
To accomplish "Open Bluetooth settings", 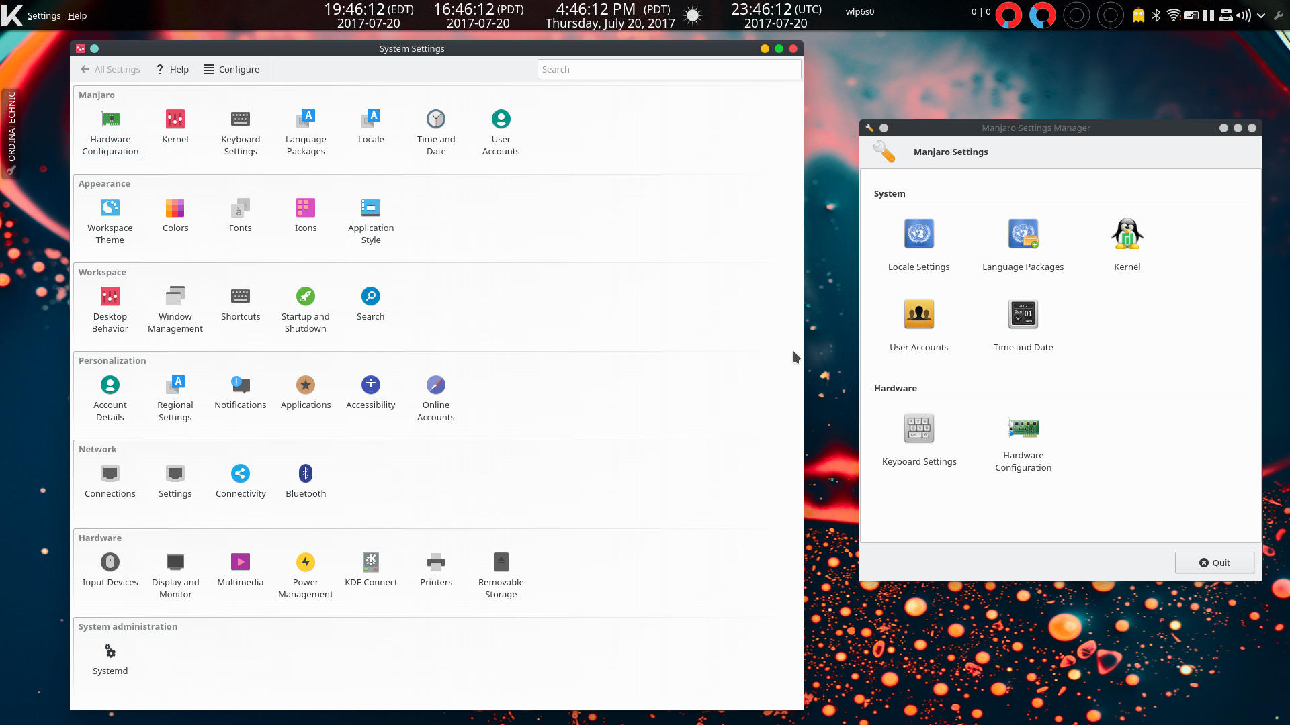I will coord(306,481).
